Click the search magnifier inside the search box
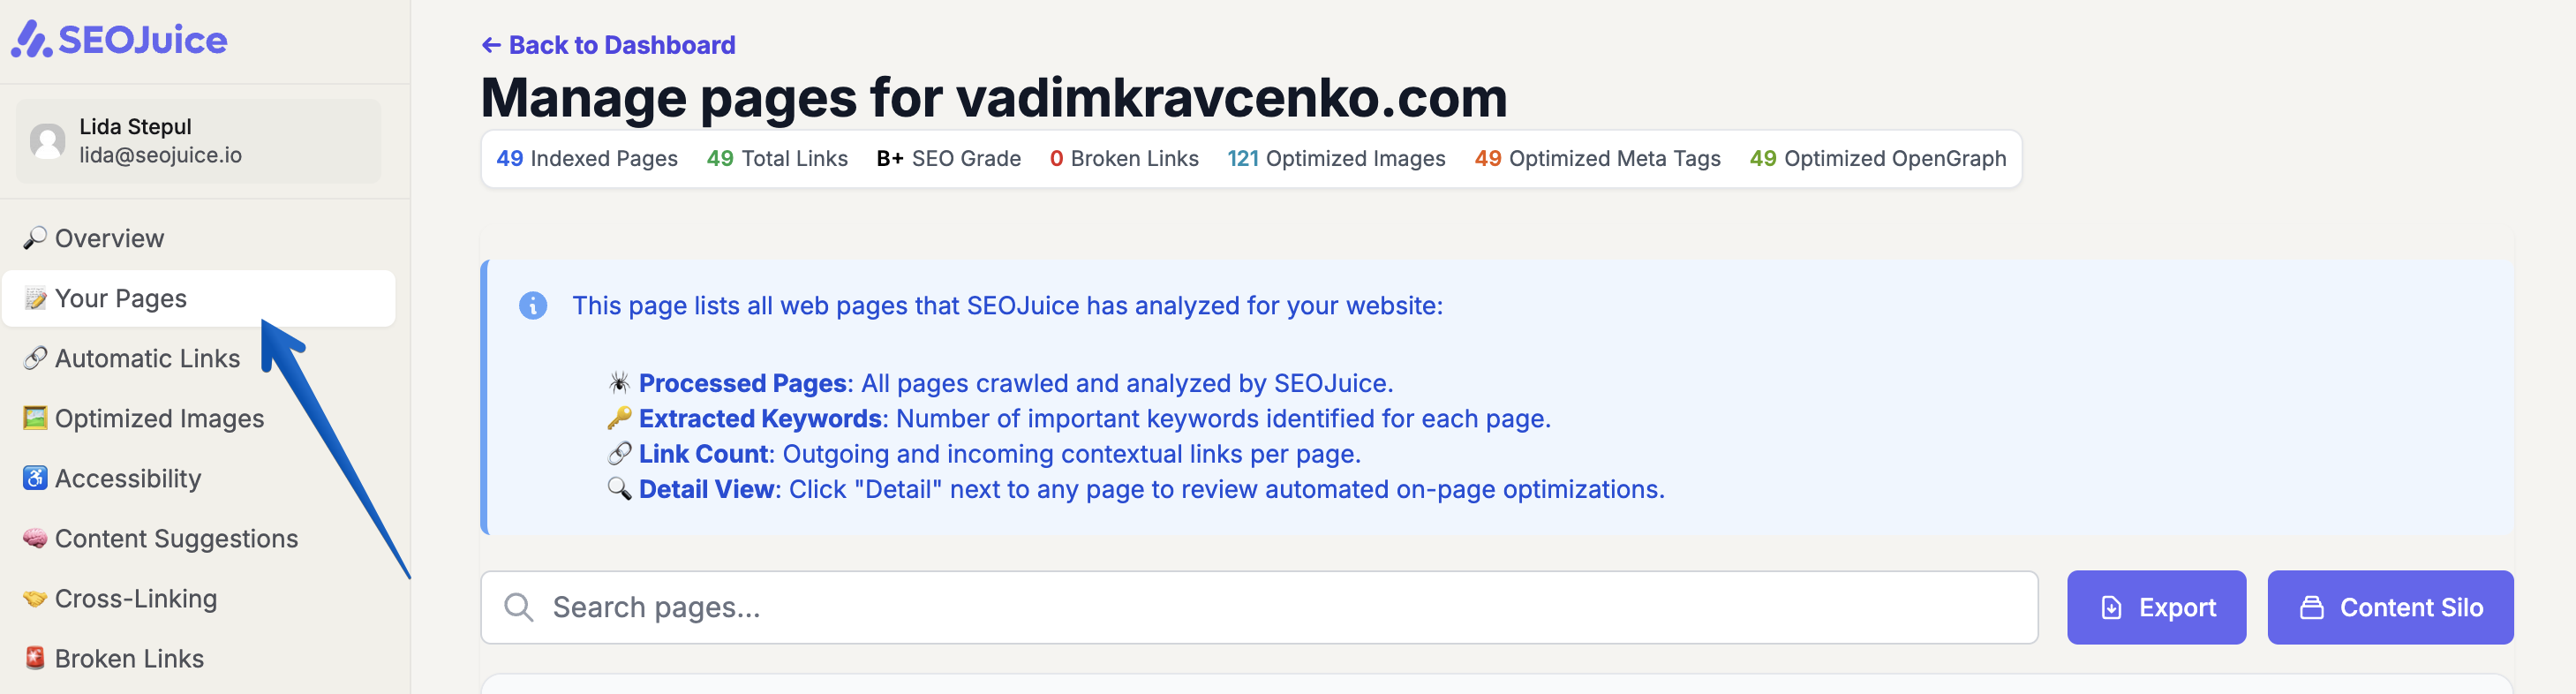The width and height of the screenshot is (2576, 694). (519, 607)
